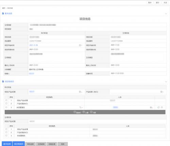Check third row in execution members table
Viewport: 170px width, 146px height.
pyautogui.click(x=6, y=107)
